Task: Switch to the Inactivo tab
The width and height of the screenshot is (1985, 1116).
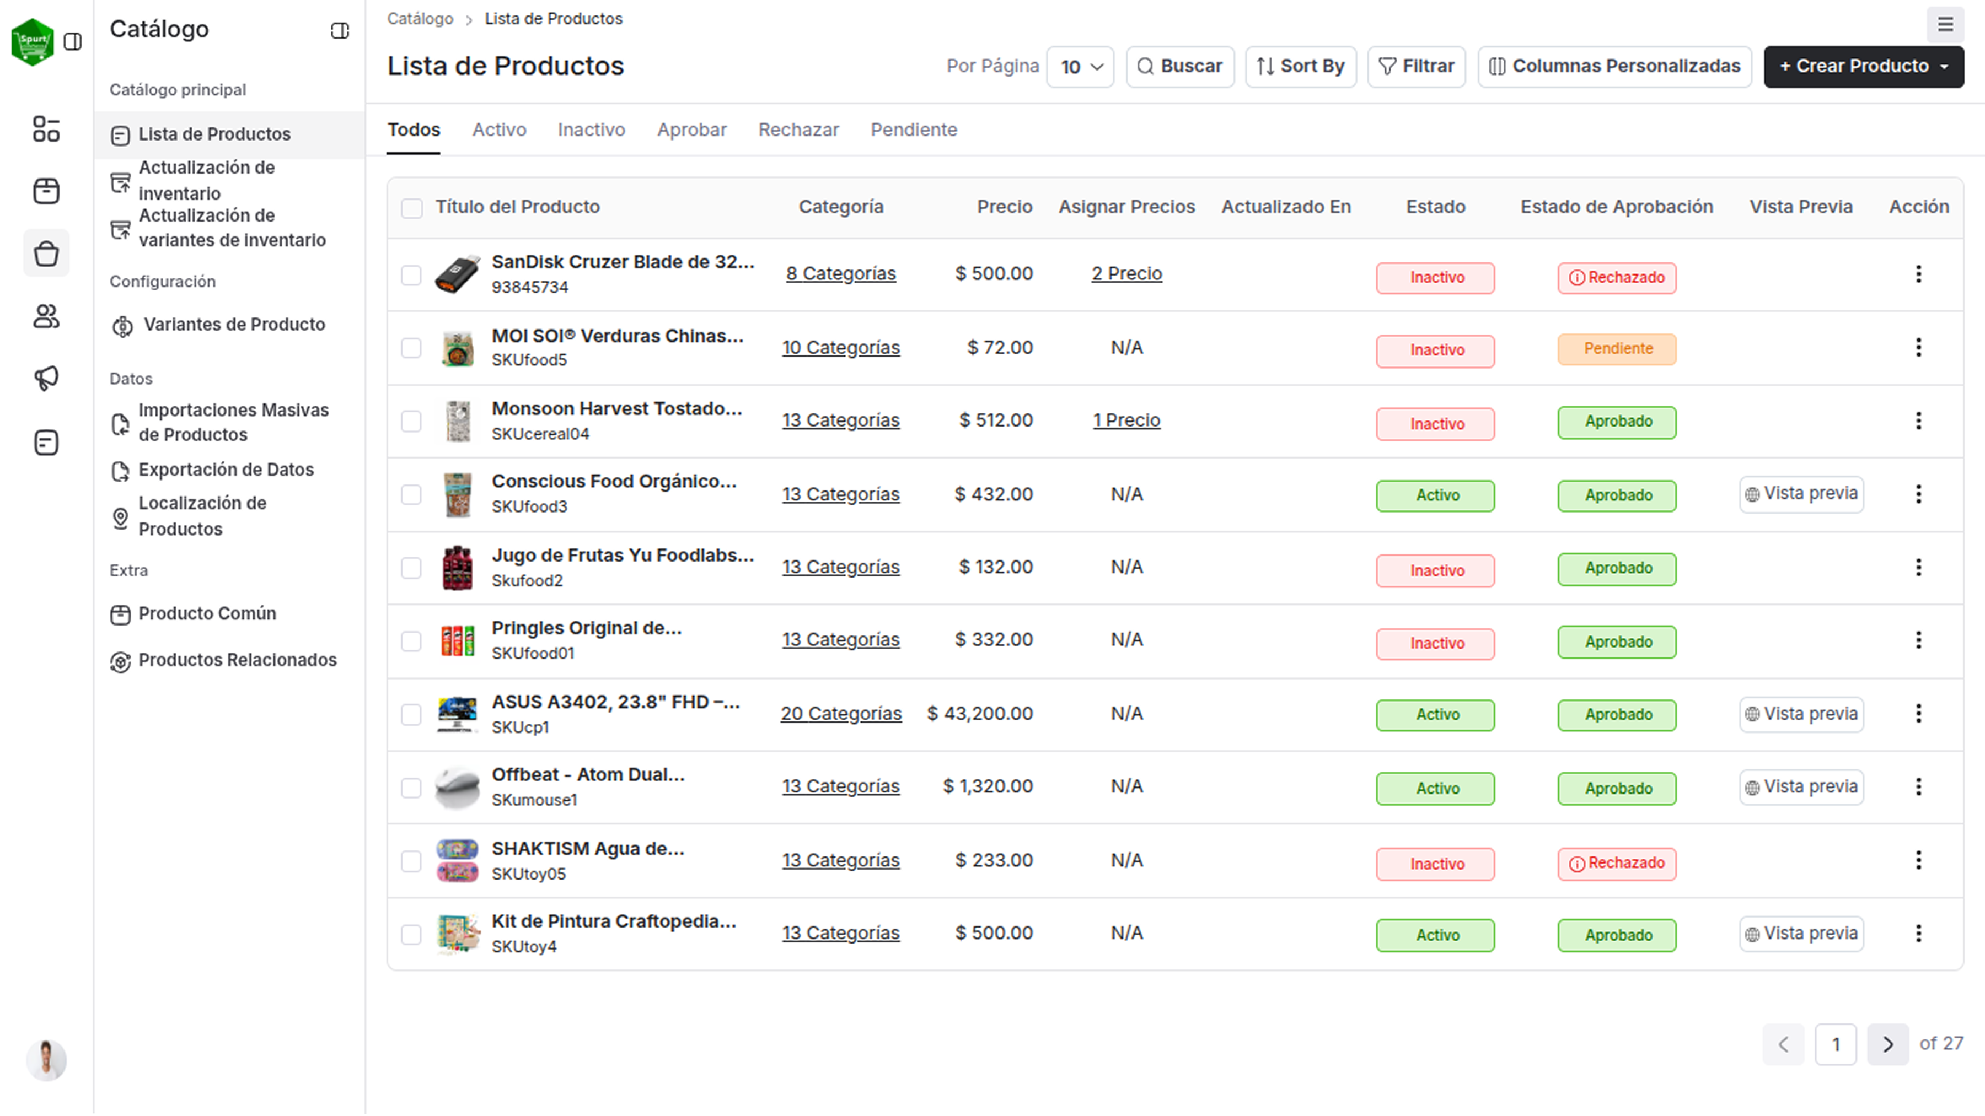Action: click(592, 130)
